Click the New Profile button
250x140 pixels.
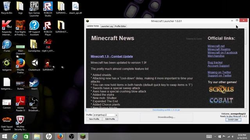click(x=94, y=119)
